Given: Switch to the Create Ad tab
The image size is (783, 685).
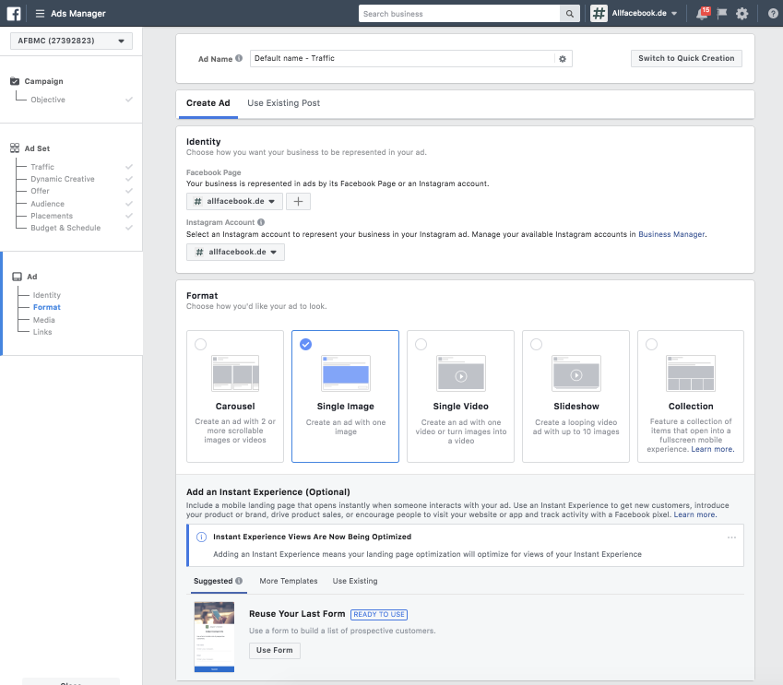Looking at the screenshot, I should point(208,103).
